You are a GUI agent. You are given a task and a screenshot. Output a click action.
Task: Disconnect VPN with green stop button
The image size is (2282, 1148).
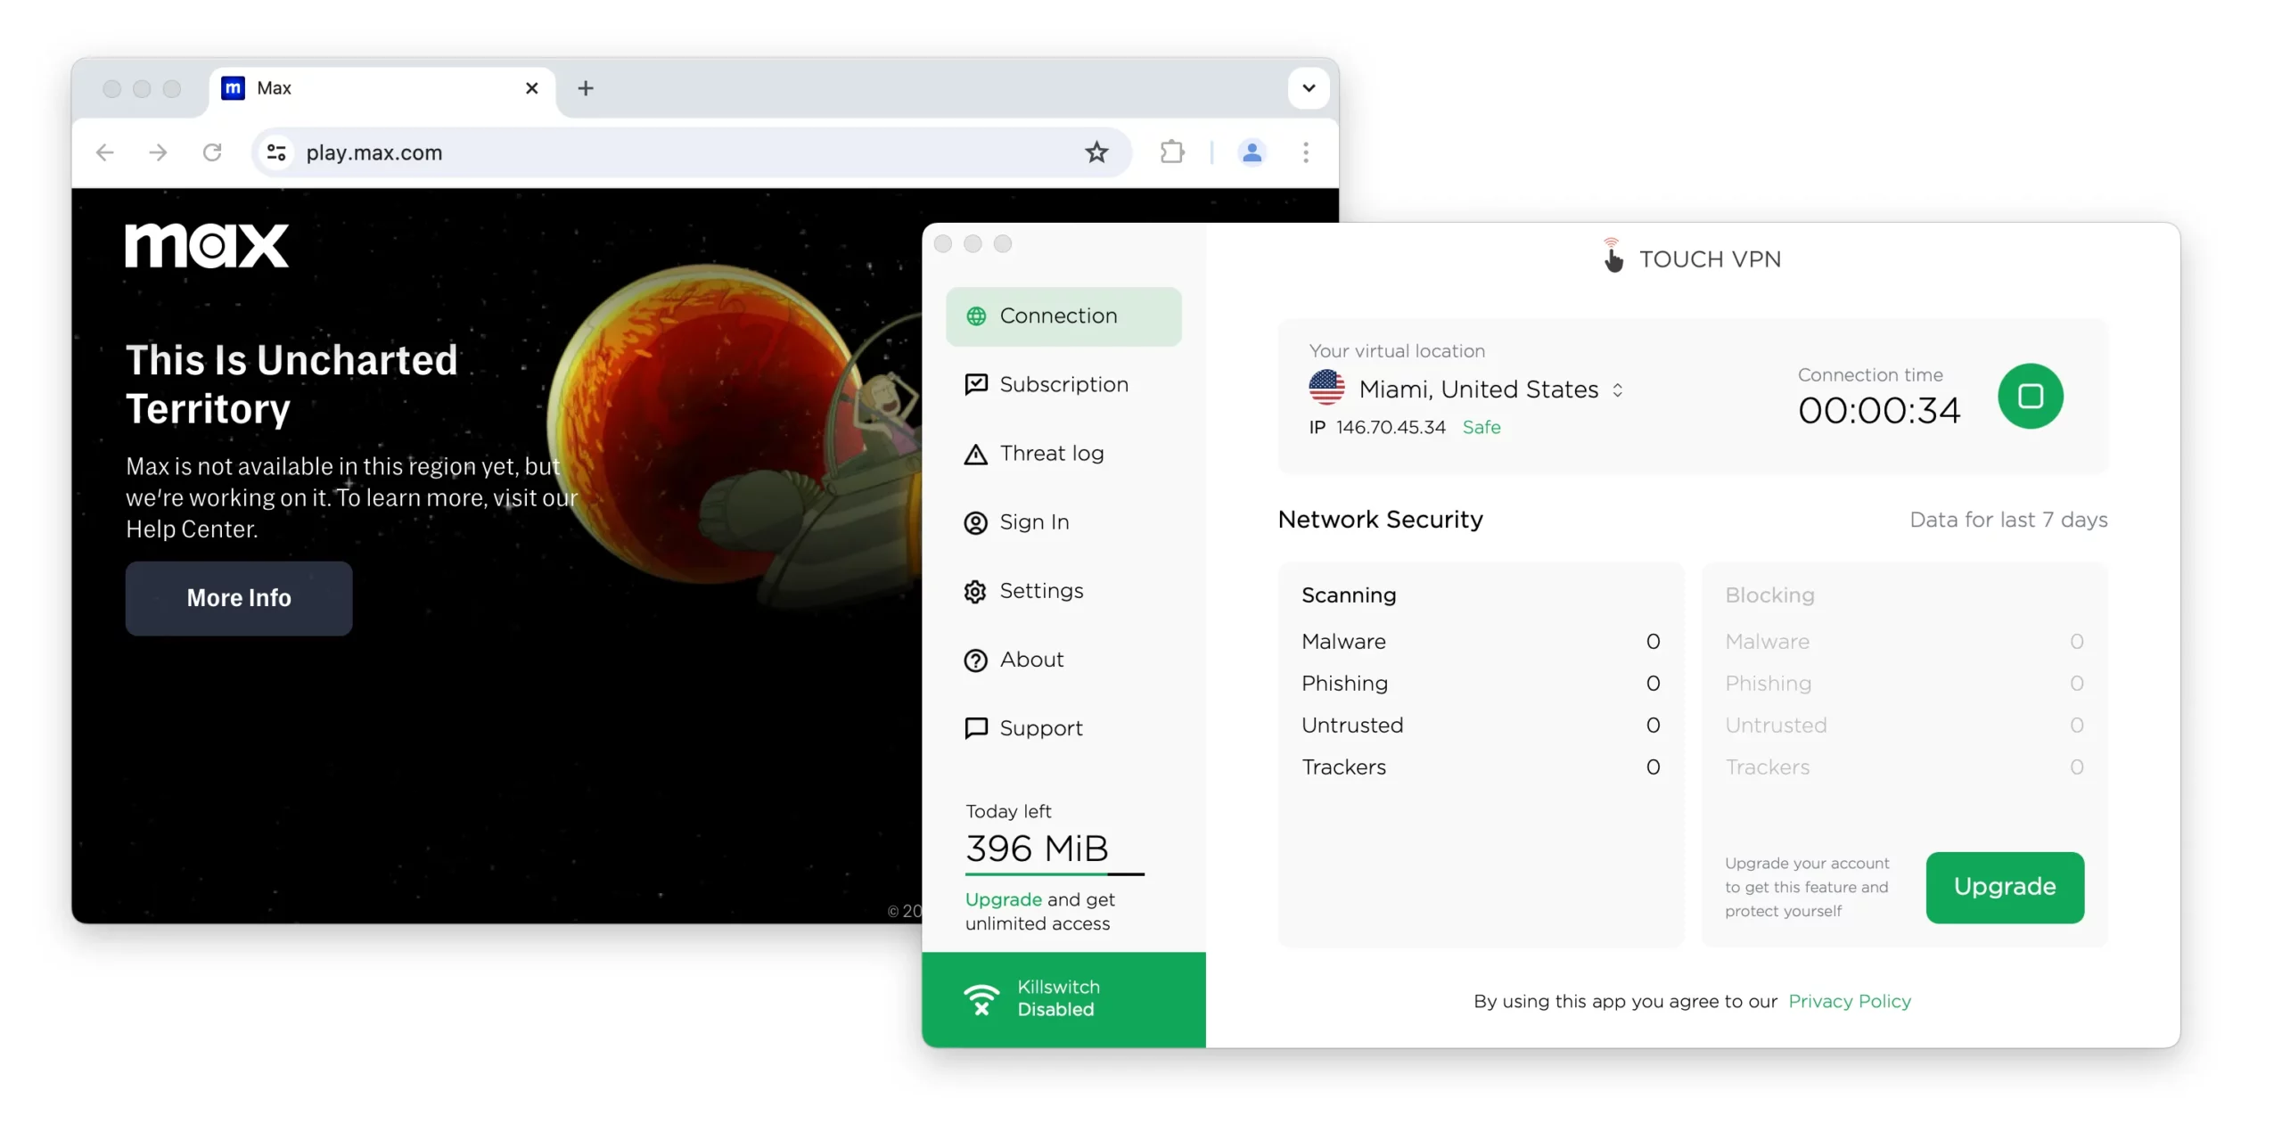(x=2032, y=396)
